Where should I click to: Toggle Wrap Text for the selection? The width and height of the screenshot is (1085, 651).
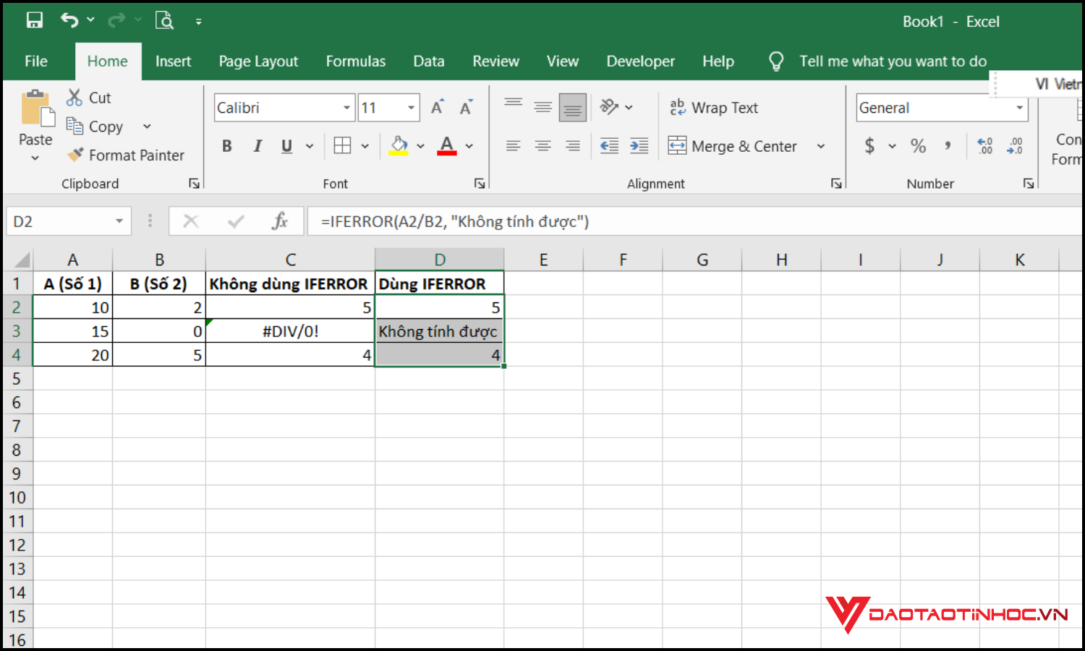coord(714,108)
